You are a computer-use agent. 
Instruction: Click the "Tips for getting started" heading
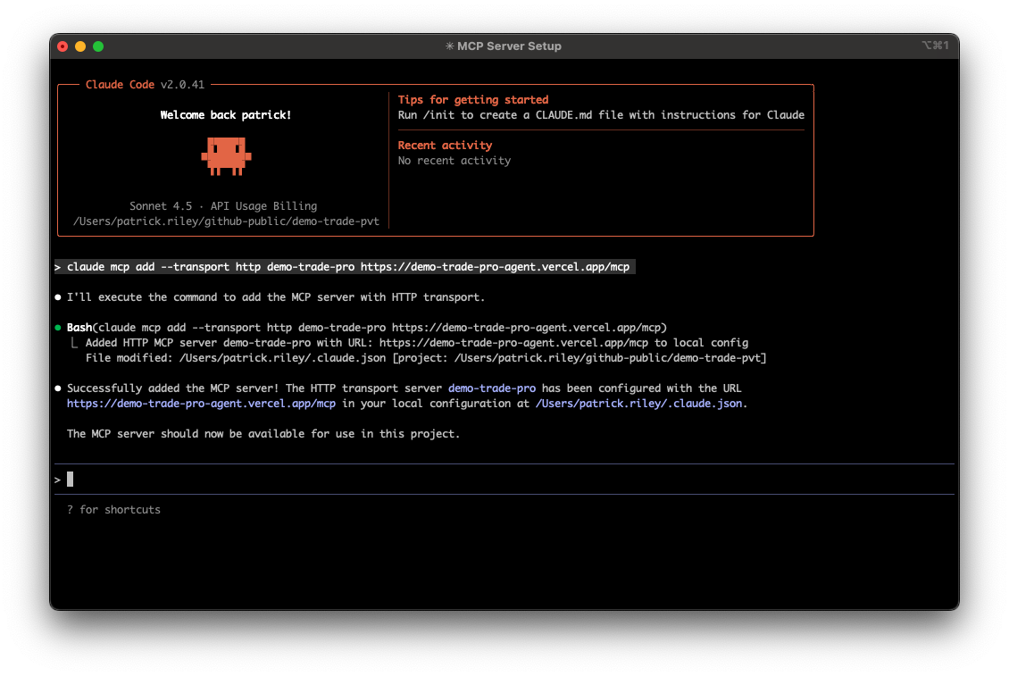(473, 100)
